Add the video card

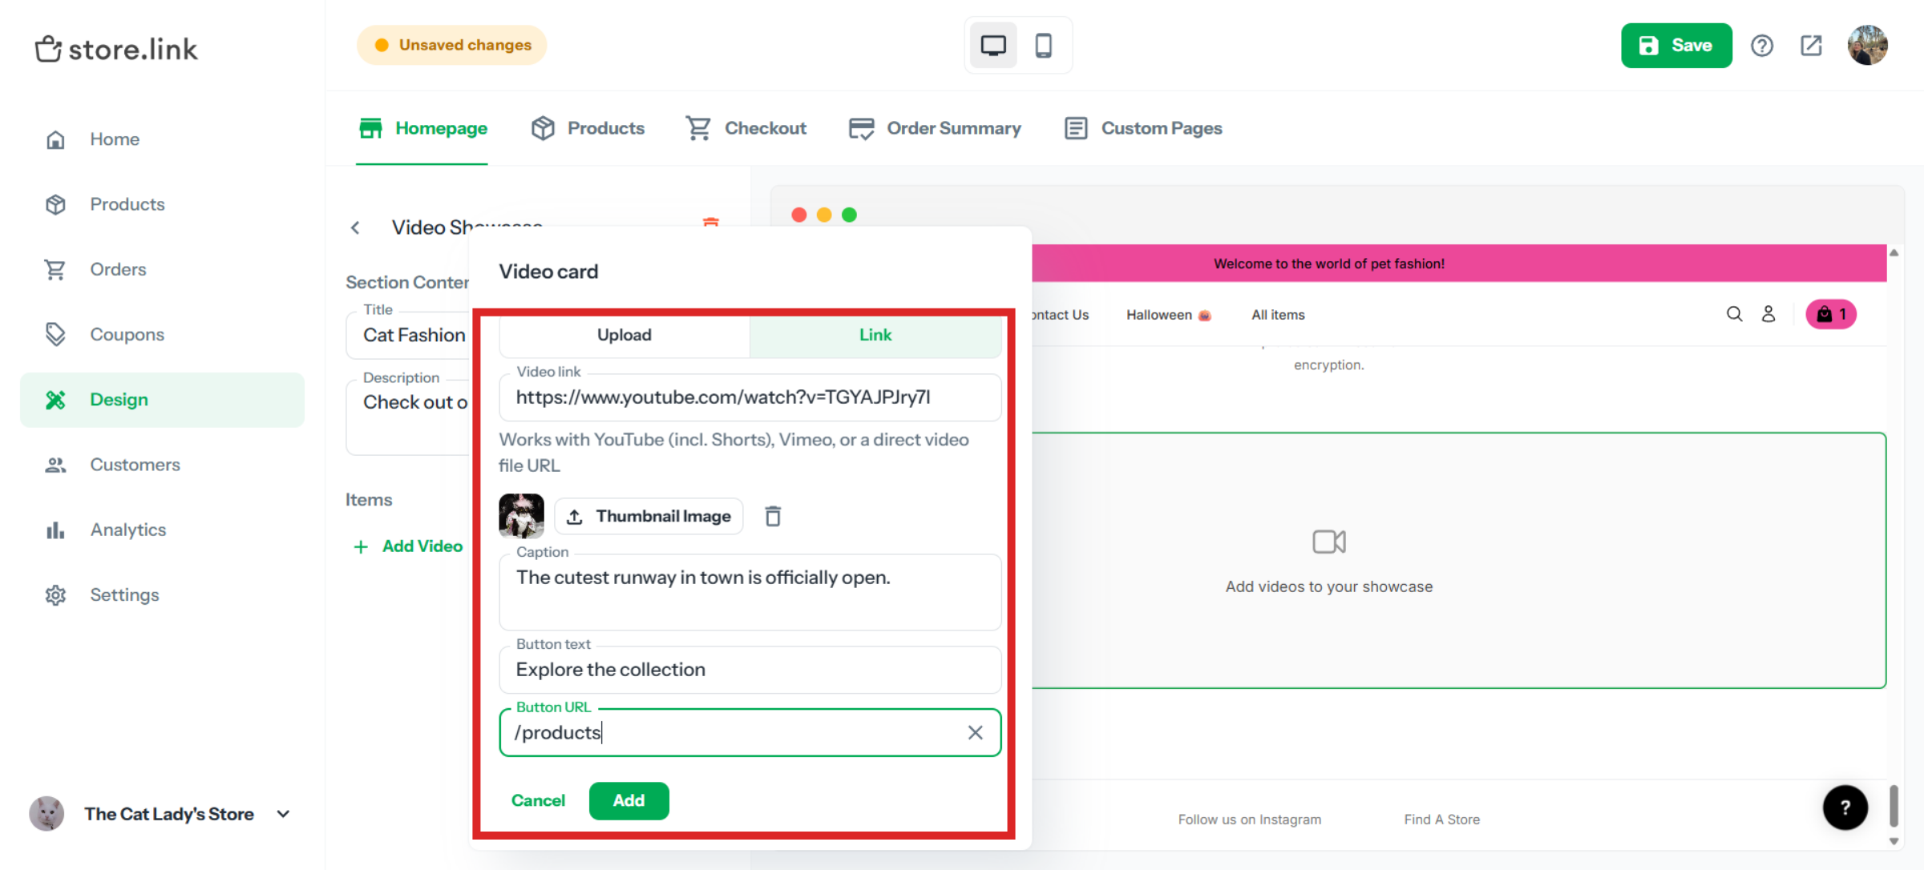tap(629, 800)
